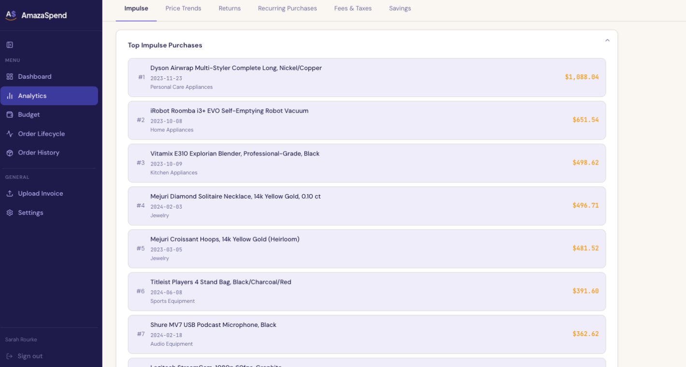Open Order Lifecycle page

click(49, 134)
